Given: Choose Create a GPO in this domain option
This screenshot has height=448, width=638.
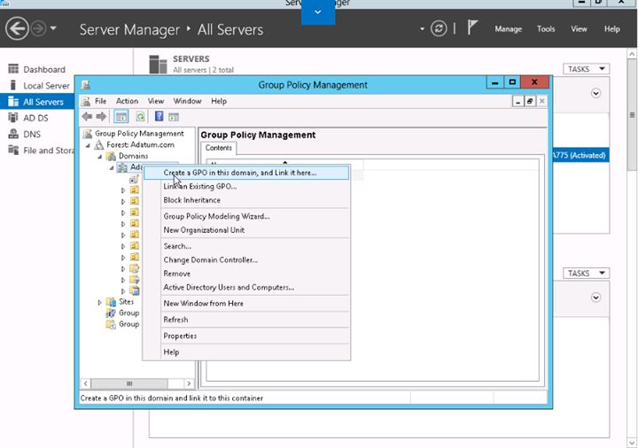Looking at the screenshot, I should (x=239, y=173).
